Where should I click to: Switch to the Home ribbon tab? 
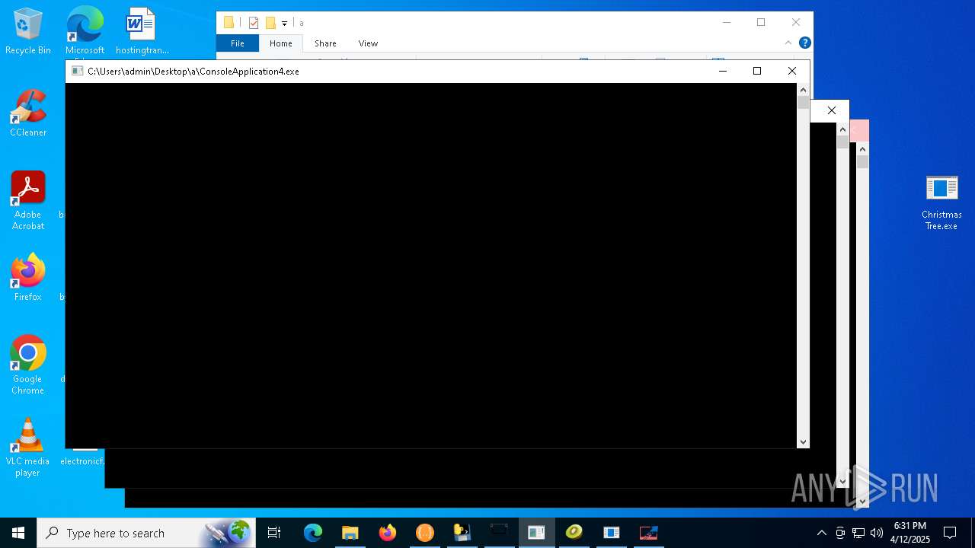[280, 43]
